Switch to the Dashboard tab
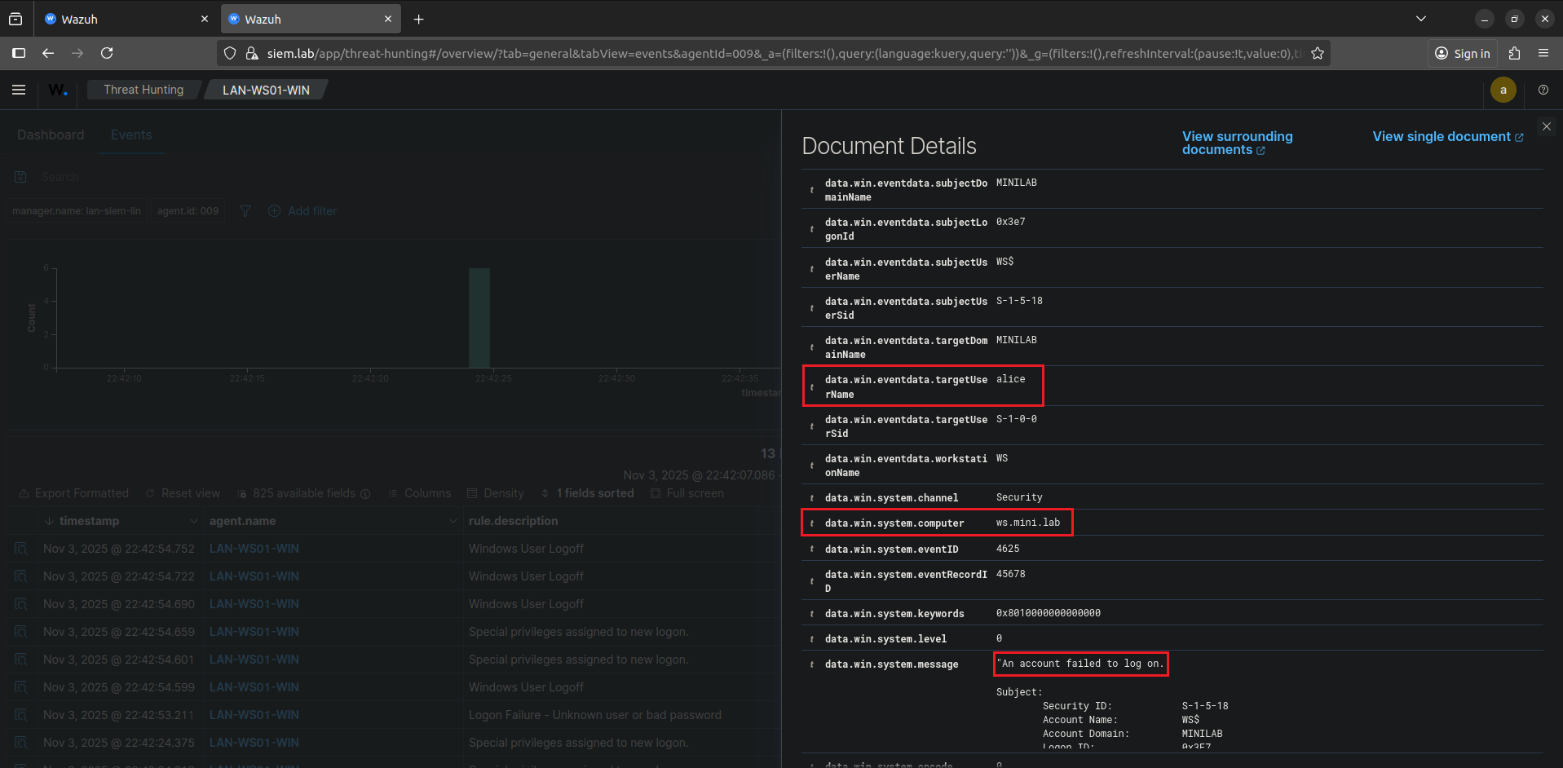Viewport: 1563px width, 768px height. click(51, 135)
